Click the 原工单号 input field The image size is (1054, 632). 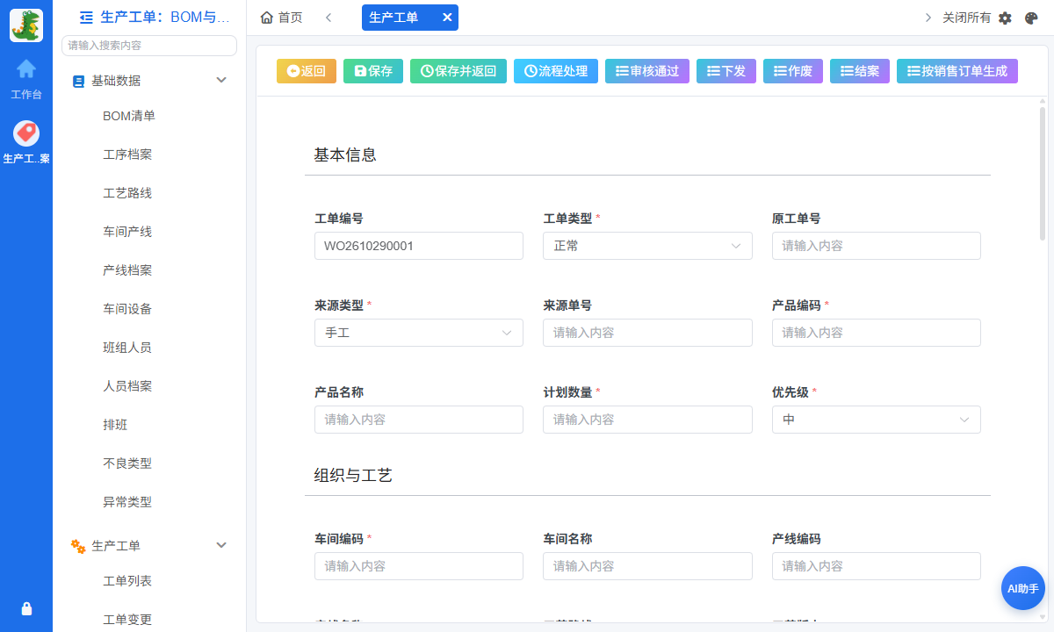877,246
